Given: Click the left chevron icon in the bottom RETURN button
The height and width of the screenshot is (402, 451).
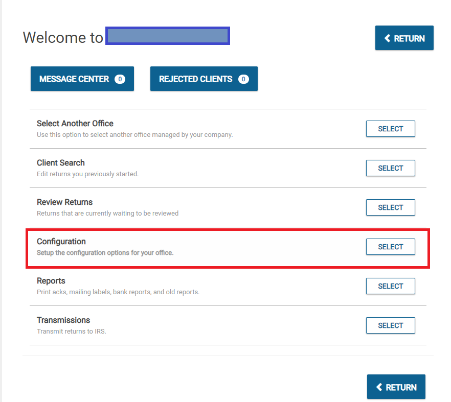Looking at the screenshot, I should pos(379,387).
